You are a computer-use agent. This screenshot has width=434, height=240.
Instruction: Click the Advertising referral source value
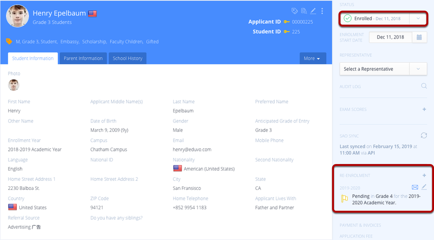coord(24,227)
